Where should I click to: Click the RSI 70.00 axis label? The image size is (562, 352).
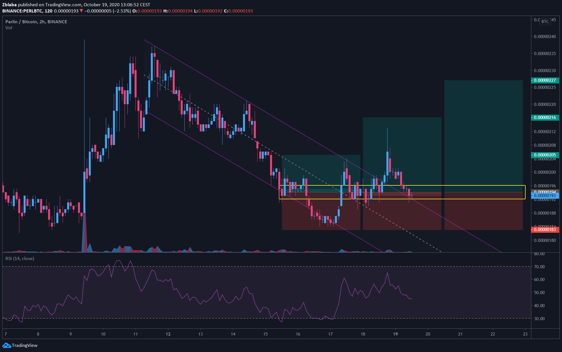[539, 267]
